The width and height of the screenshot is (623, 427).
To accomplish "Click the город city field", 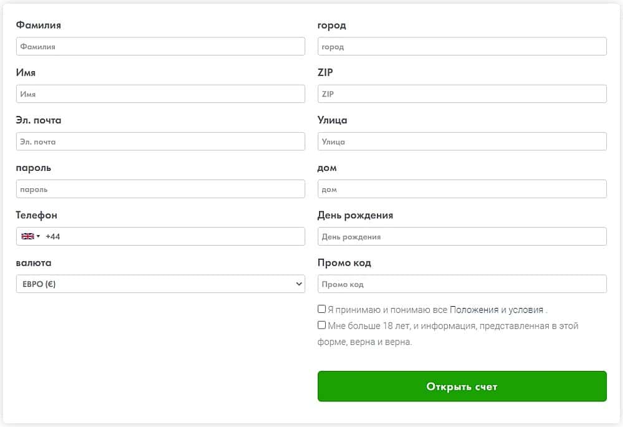I will coord(462,47).
